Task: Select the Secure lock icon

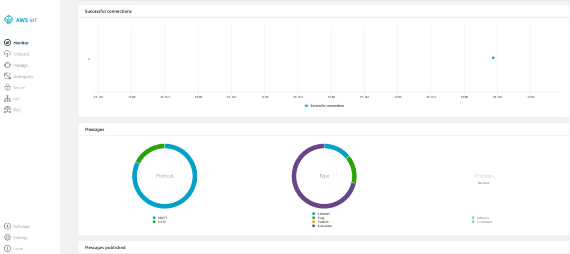Action: click(7, 88)
